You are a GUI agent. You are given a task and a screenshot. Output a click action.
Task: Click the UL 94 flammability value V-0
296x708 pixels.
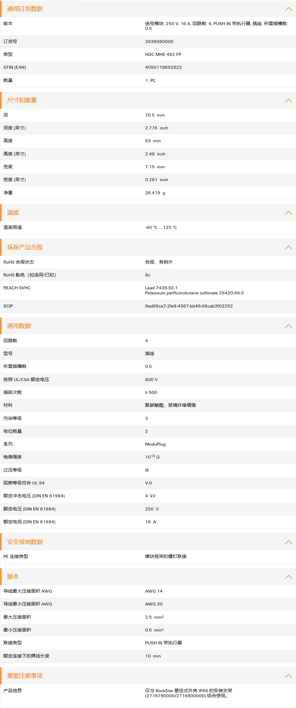coord(149,483)
